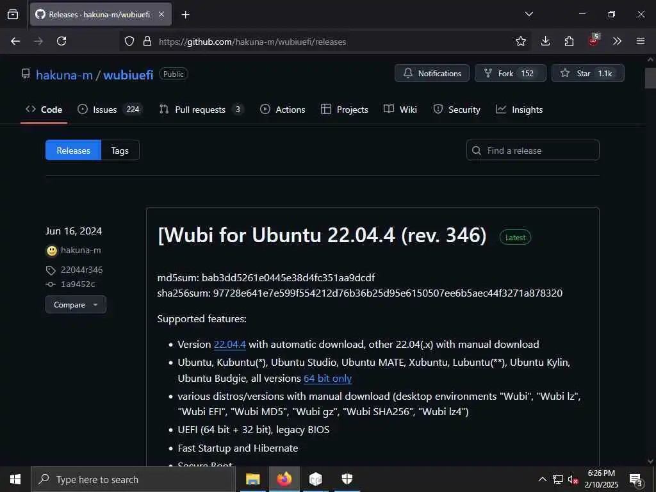This screenshot has height=492, width=656.
Task: Open the Insights tab
Action: (519, 110)
